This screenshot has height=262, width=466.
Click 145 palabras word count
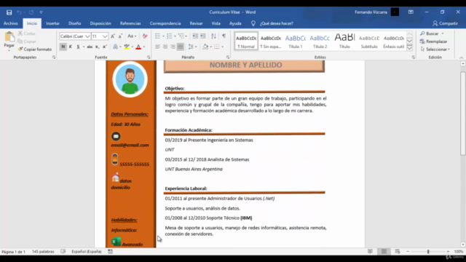pos(43,252)
